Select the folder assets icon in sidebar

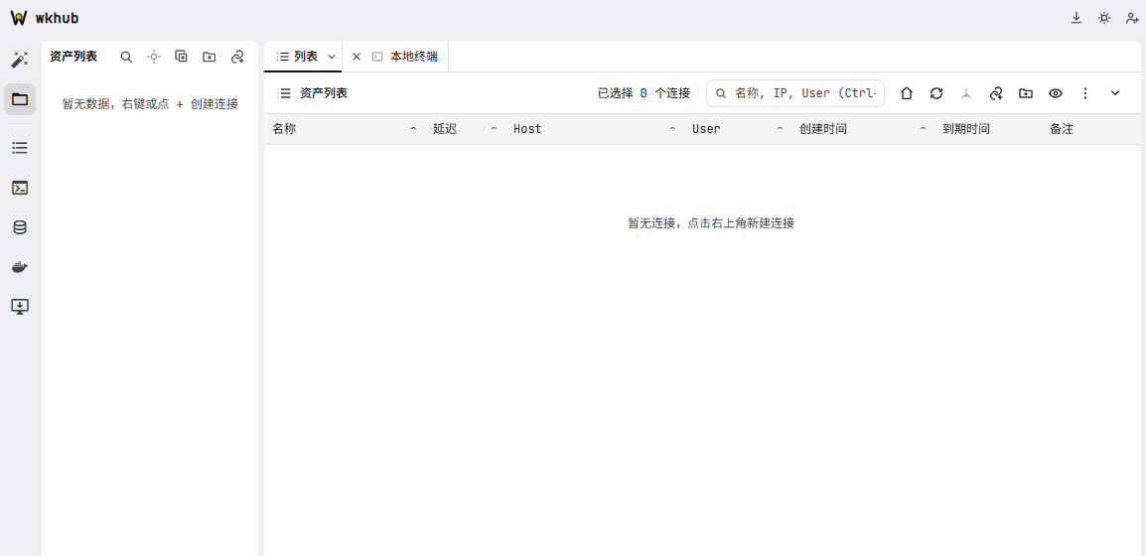pyautogui.click(x=20, y=99)
